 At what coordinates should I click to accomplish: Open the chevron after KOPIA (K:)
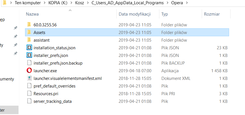click(x=71, y=3)
